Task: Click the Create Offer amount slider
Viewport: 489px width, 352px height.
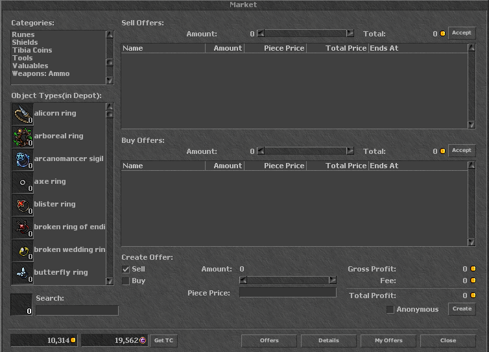Action: [287, 281]
